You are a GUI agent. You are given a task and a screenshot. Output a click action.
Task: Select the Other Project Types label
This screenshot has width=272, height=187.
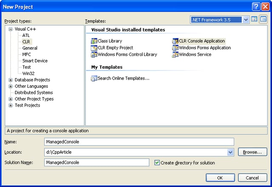(34, 99)
